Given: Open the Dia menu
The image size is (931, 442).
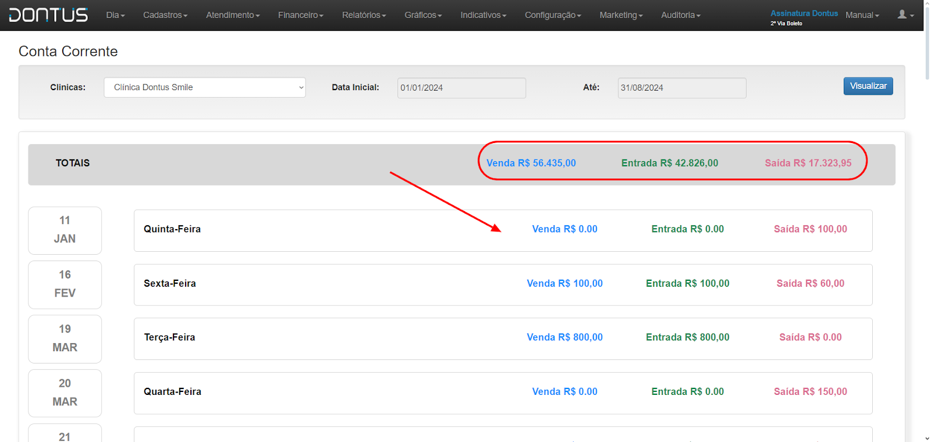Looking at the screenshot, I should tap(115, 15).
